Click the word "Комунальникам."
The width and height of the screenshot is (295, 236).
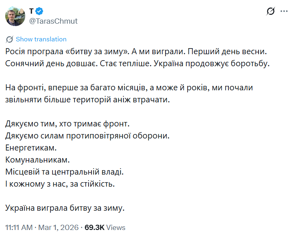coord(38,160)
